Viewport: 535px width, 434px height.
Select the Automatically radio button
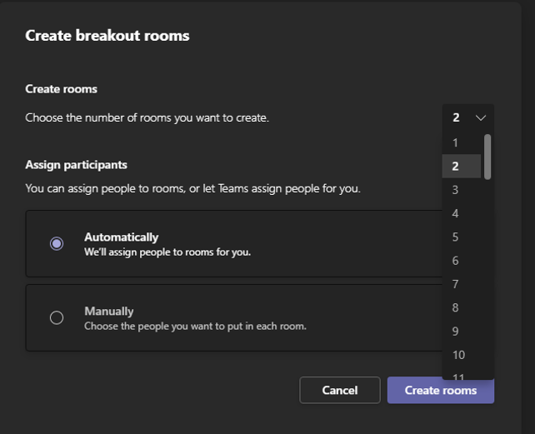click(x=57, y=243)
